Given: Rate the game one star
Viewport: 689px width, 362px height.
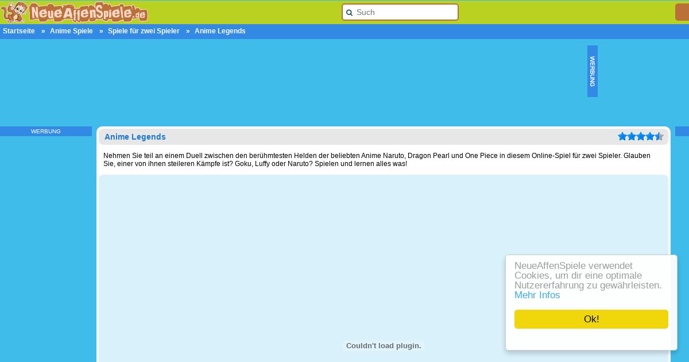Looking at the screenshot, I should [x=622, y=136].
